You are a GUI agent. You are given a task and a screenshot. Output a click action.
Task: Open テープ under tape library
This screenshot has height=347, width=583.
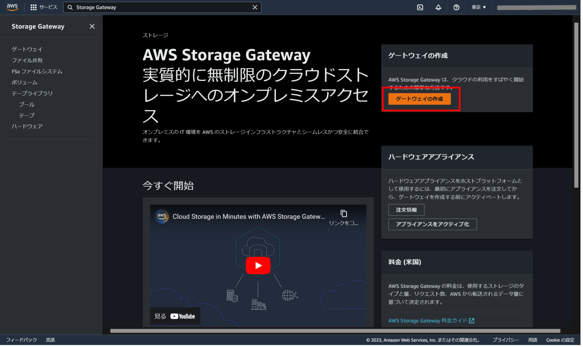[27, 115]
